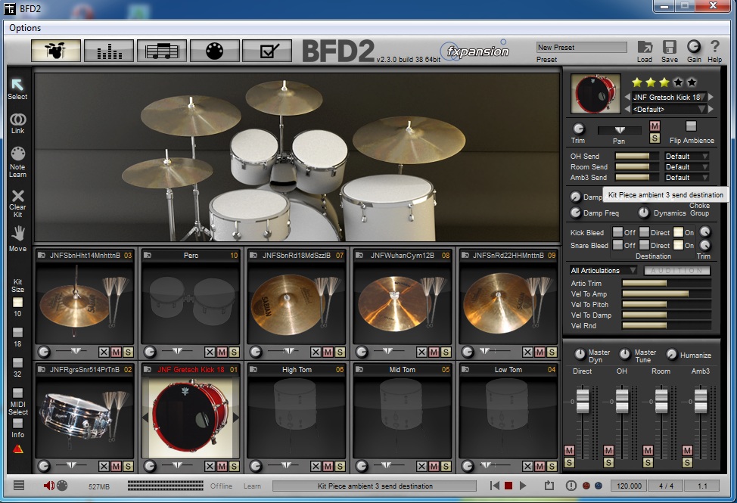Click the speaker audio icon in status bar
This screenshot has width=737, height=503.
[48, 486]
